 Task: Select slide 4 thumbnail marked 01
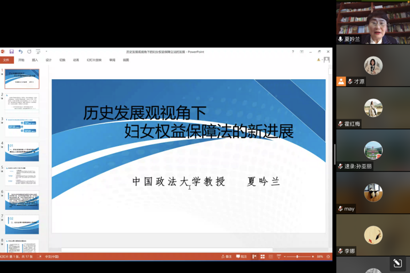click(22, 152)
